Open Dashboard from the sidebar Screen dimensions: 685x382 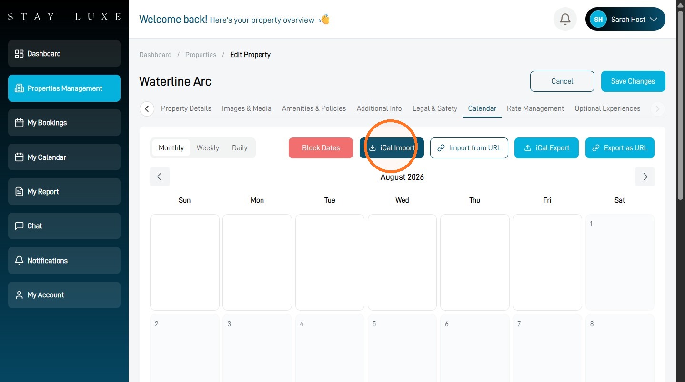pos(64,54)
